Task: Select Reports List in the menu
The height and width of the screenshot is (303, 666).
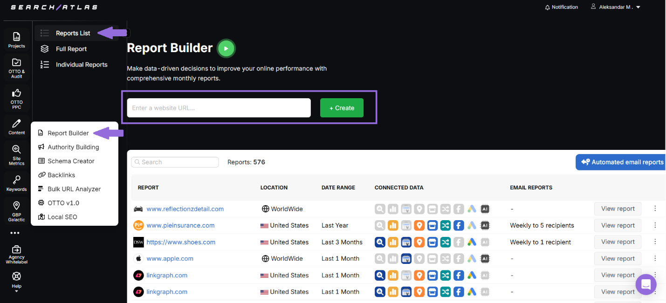Action: point(73,33)
